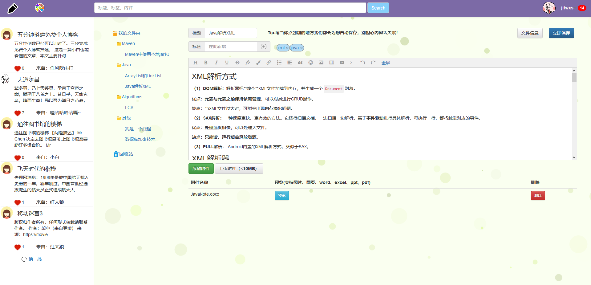Viewport: 591px width, 285px height.
Task: Undo the last edit
Action: click(x=362, y=63)
